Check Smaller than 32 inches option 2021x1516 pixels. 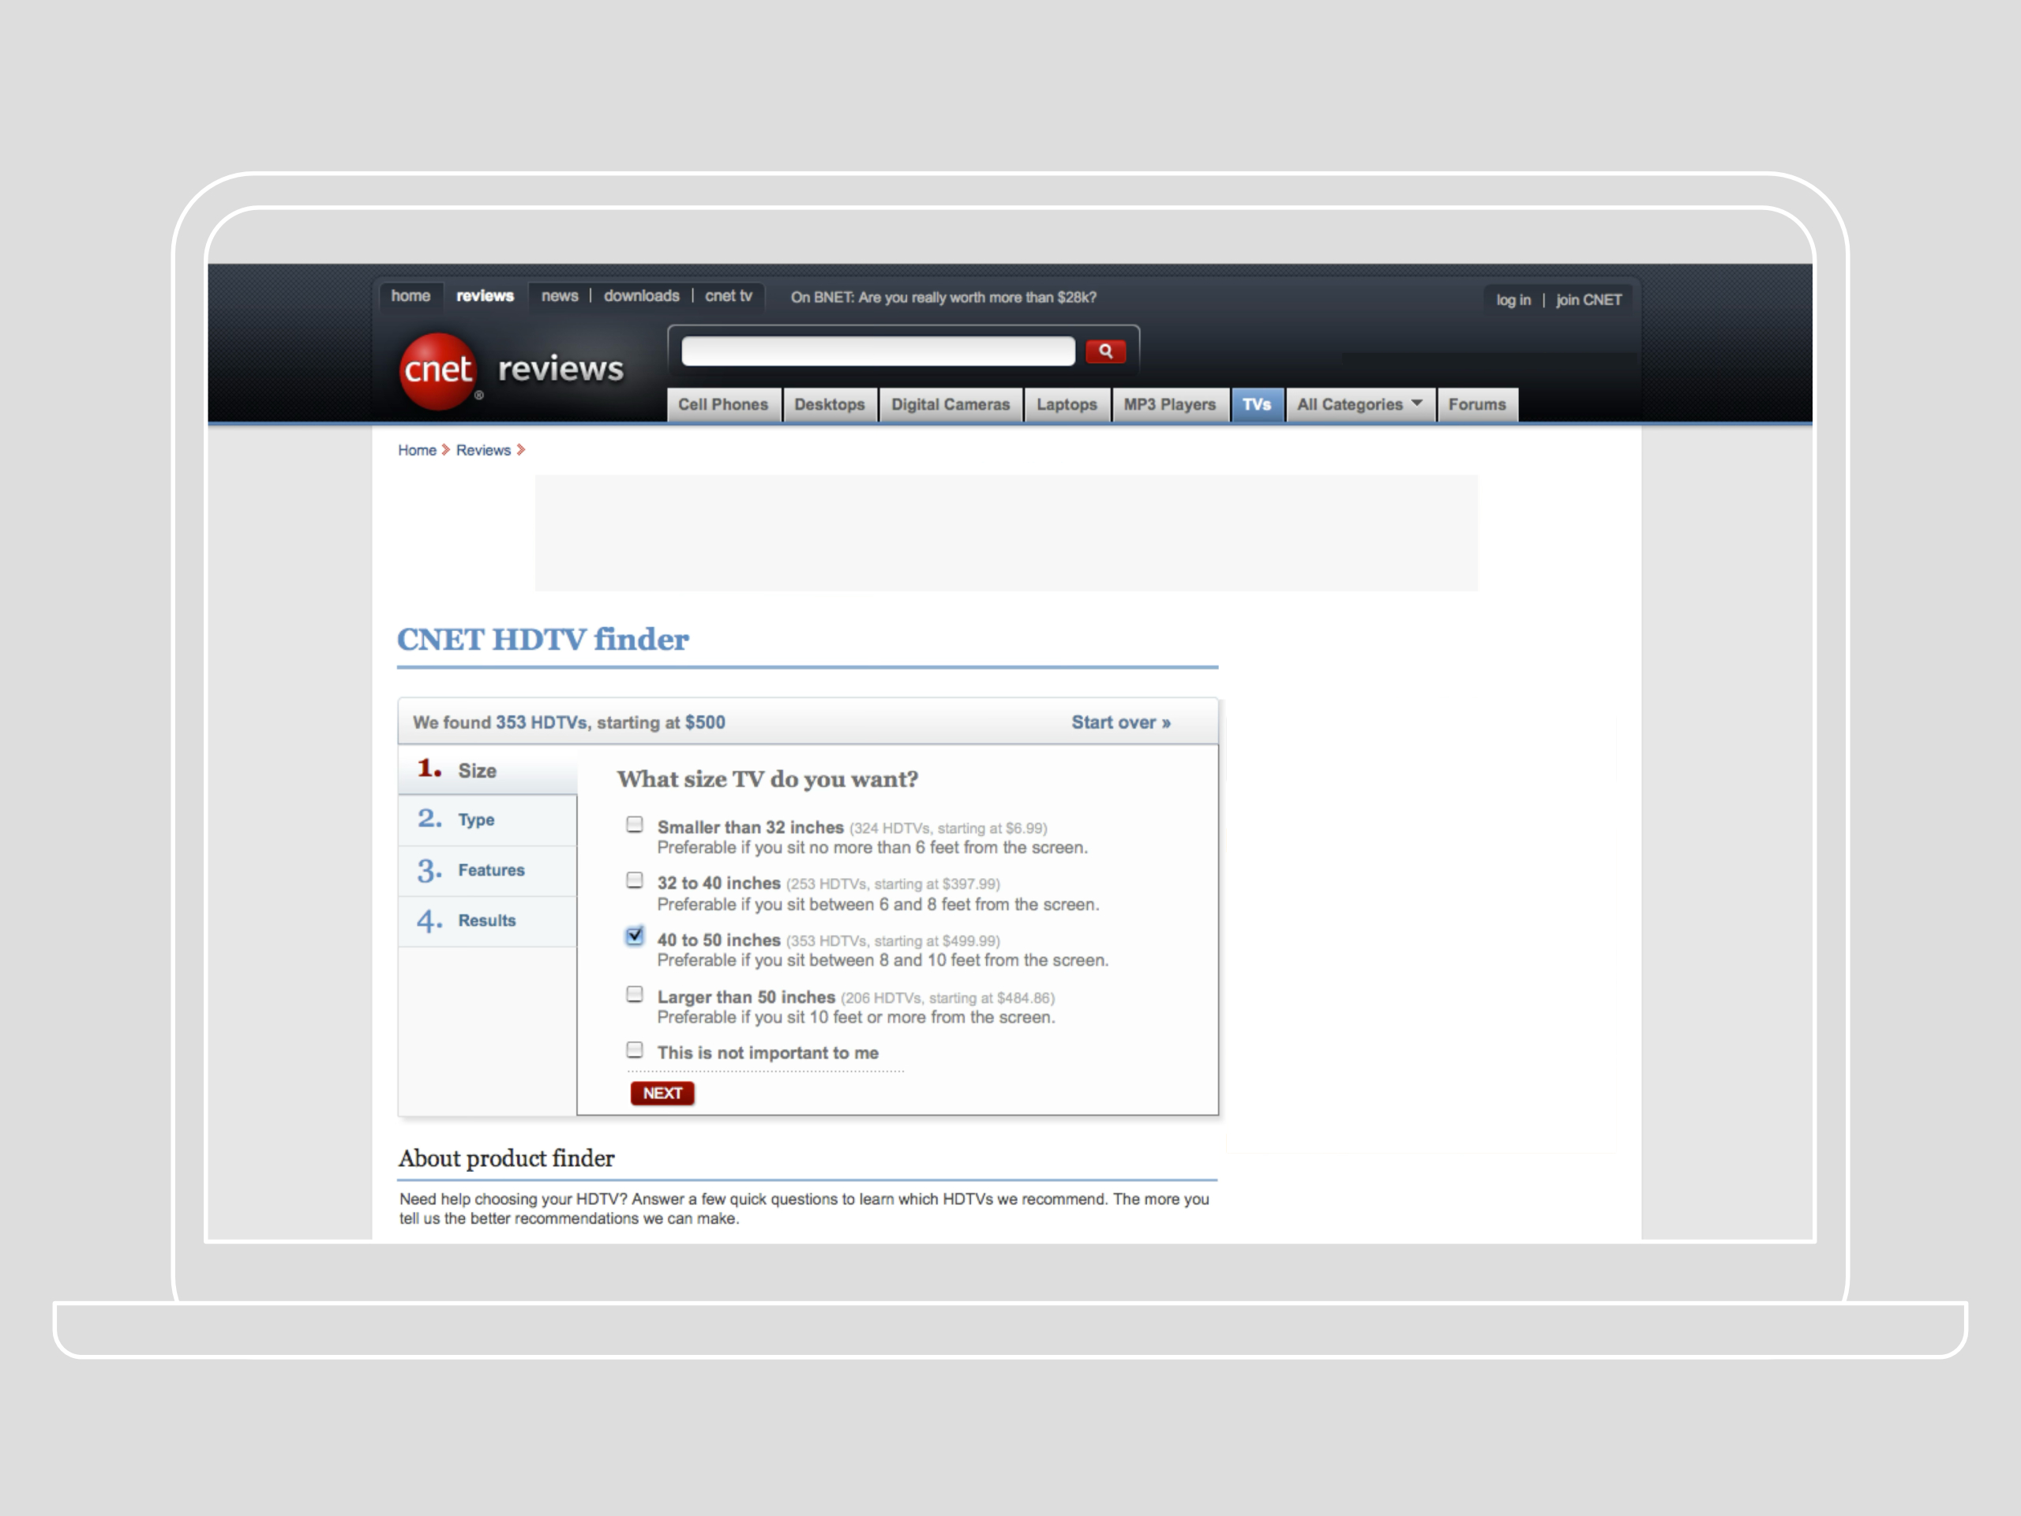(x=635, y=824)
